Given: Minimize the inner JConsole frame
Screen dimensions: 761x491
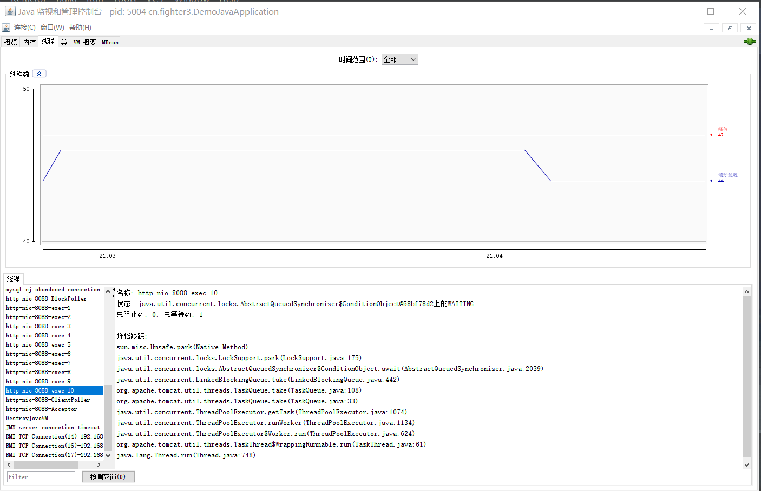Looking at the screenshot, I should 711,28.
